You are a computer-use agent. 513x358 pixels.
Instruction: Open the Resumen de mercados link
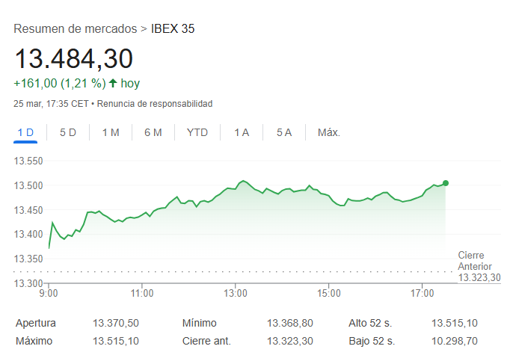(75, 29)
